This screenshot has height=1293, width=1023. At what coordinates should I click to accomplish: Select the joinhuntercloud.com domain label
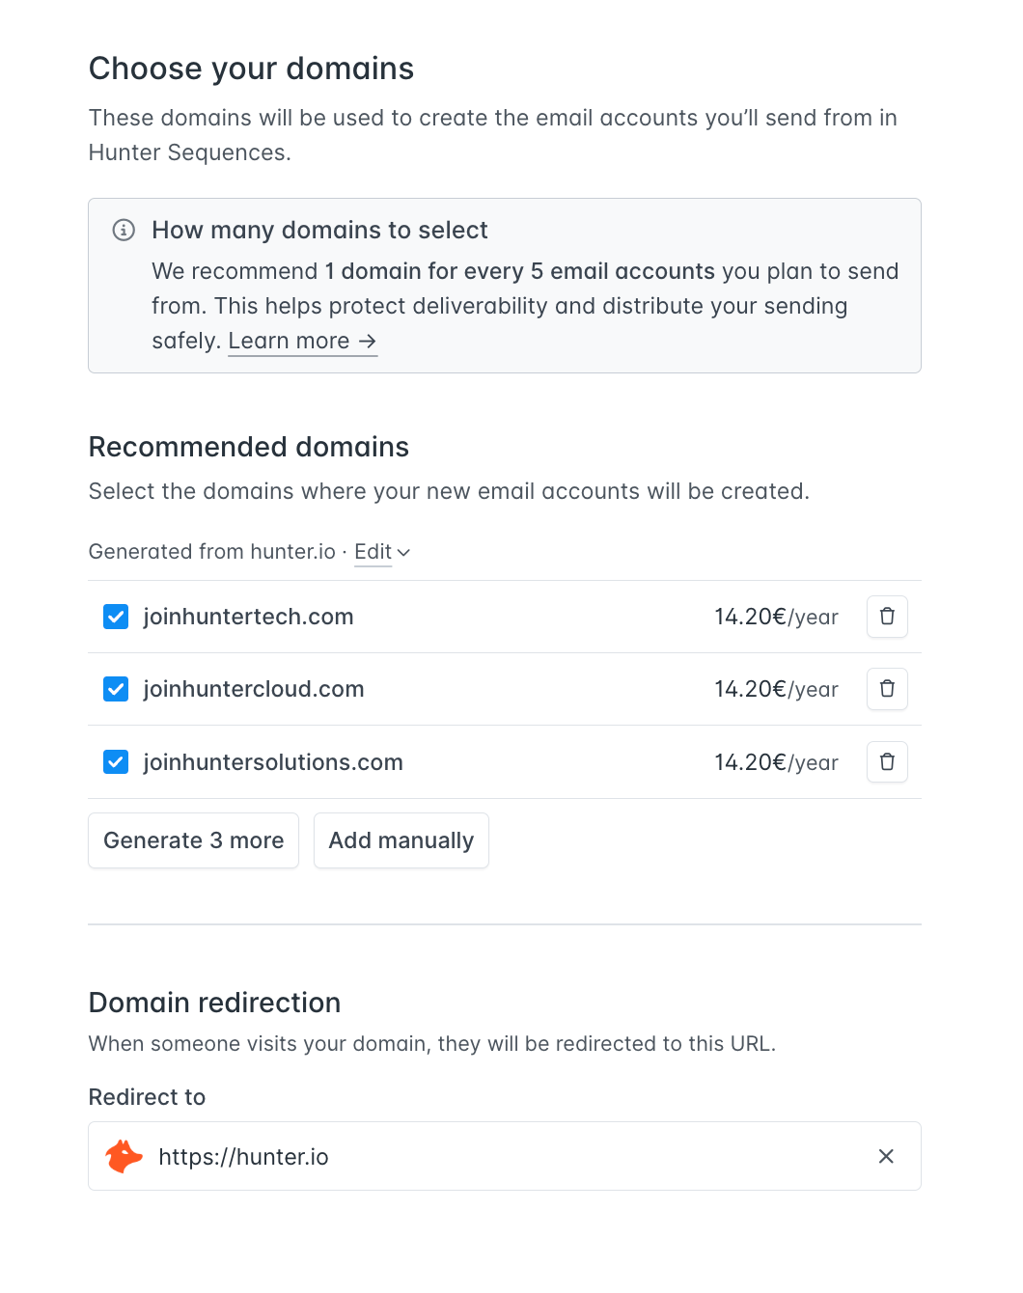click(254, 689)
